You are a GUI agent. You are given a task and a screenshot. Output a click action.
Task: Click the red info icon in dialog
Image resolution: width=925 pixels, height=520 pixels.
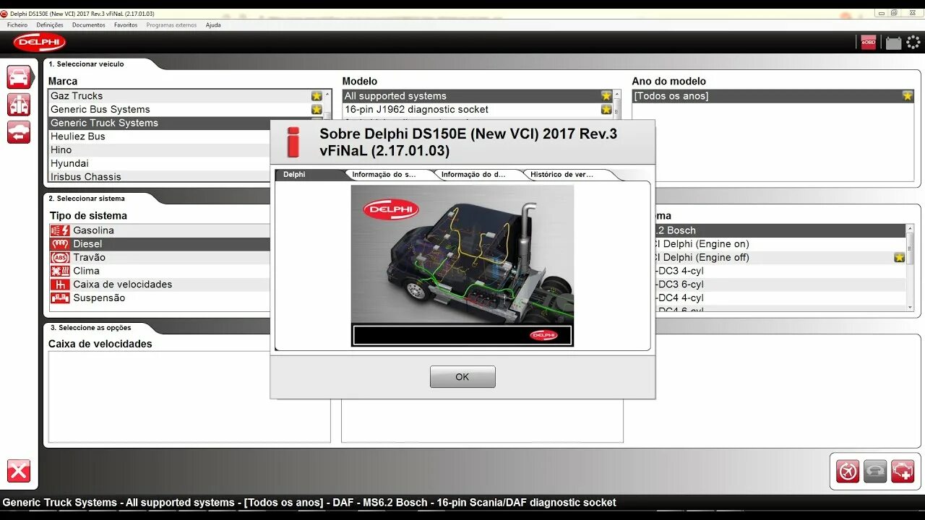293,142
